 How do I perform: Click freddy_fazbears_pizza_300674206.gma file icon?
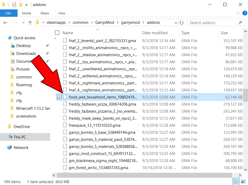pyautogui.click(x=65, y=104)
